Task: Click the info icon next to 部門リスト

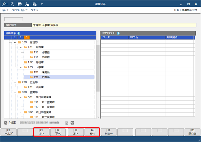Action: pos(118,33)
